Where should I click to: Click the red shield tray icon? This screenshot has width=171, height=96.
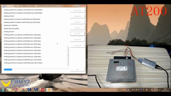click(147, 90)
